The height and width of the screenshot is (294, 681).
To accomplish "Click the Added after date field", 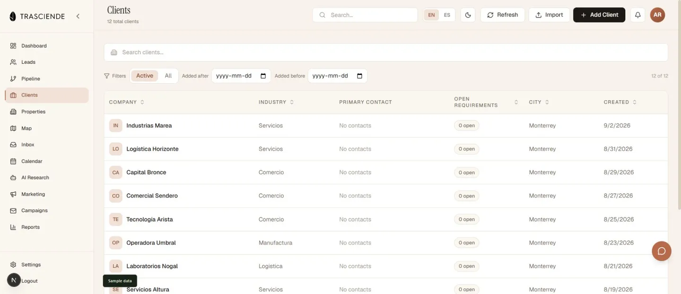I will click(x=241, y=76).
